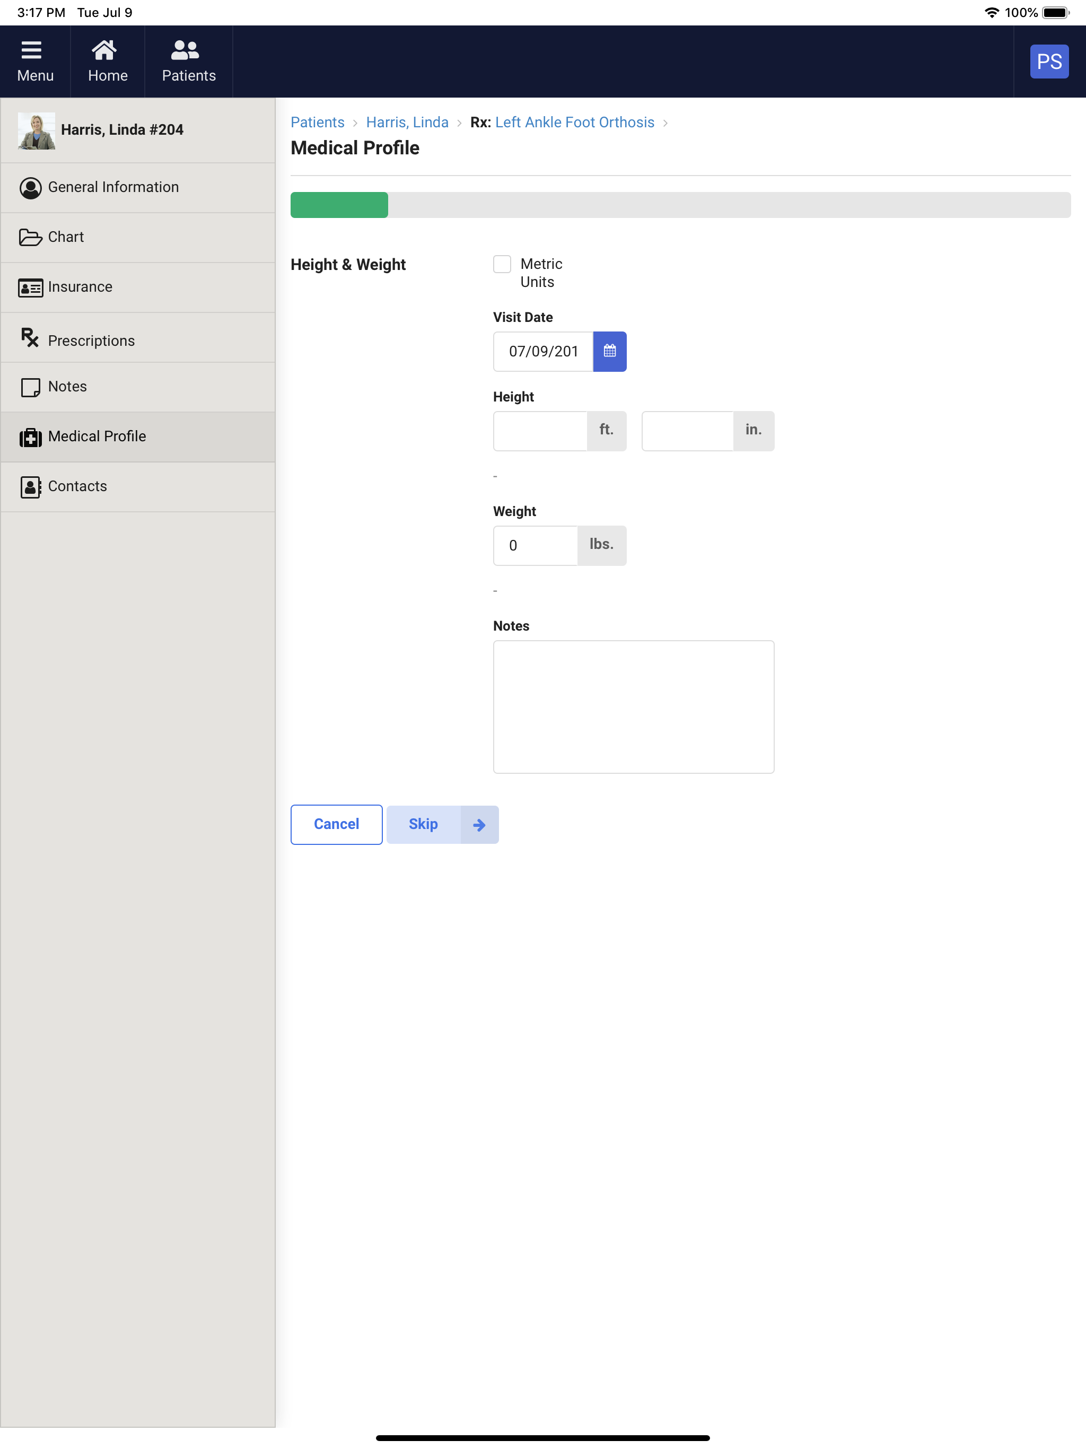Open Patients via people icon
This screenshot has height=1449, width=1086.
point(185,50)
